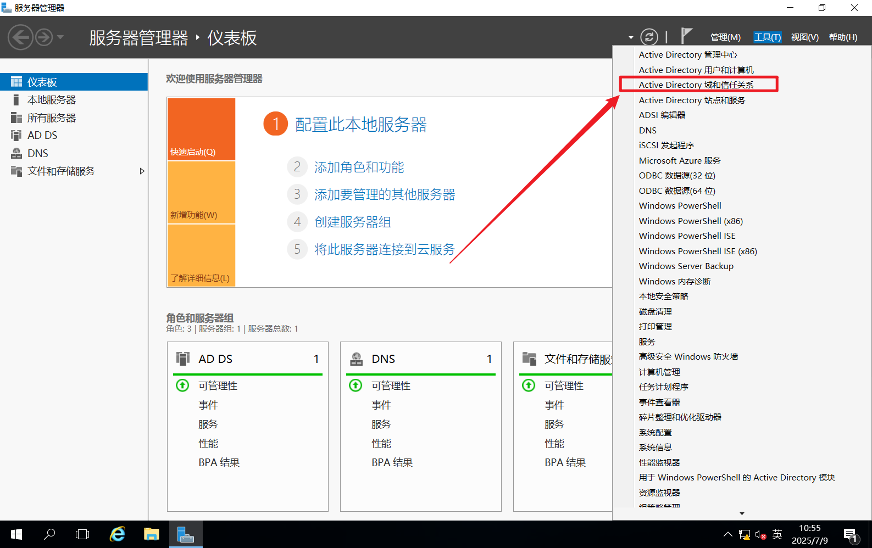The image size is (872, 548).
Task: Open BPA 结果 in the AD DS tile
Action: pos(219,463)
